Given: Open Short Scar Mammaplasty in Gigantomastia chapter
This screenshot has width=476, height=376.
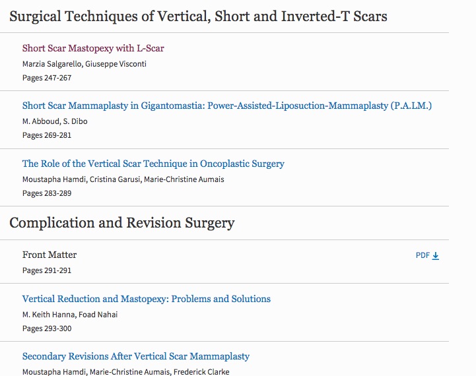Looking at the screenshot, I should coord(226,106).
